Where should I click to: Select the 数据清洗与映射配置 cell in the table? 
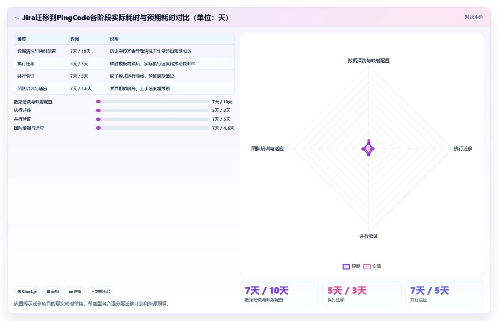pos(37,51)
